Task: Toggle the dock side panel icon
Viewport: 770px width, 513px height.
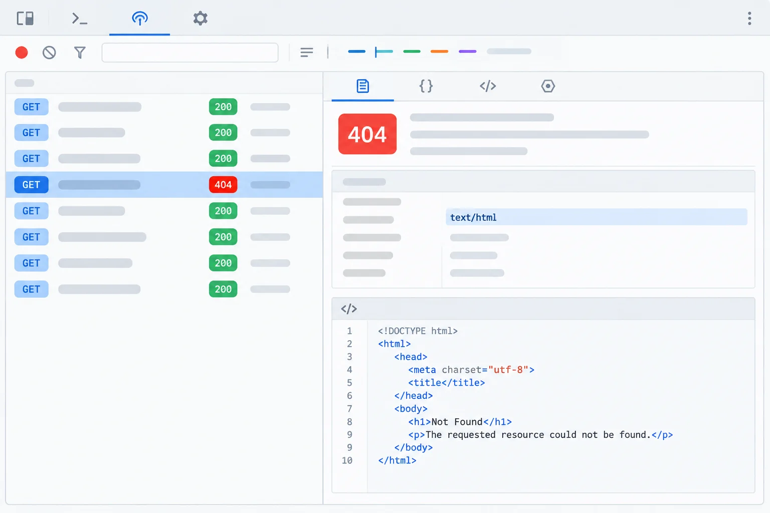Action: click(x=25, y=19)
